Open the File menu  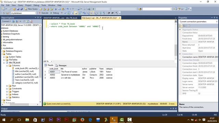2,5
